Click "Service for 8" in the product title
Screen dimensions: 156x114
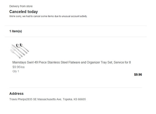[x=122, y=62]
